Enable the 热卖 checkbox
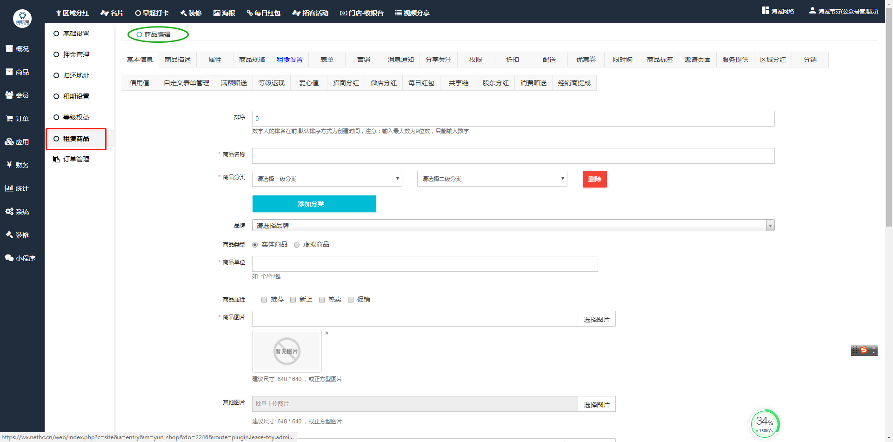Screen dimensions: 893x442 pos(322,300)
